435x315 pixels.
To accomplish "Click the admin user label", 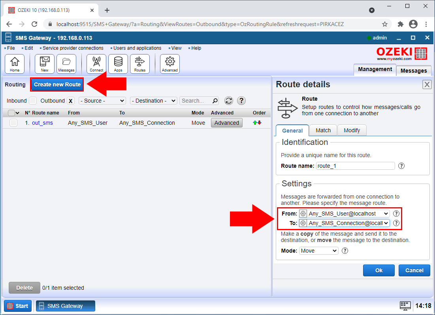I will click(x=380, y=38).
